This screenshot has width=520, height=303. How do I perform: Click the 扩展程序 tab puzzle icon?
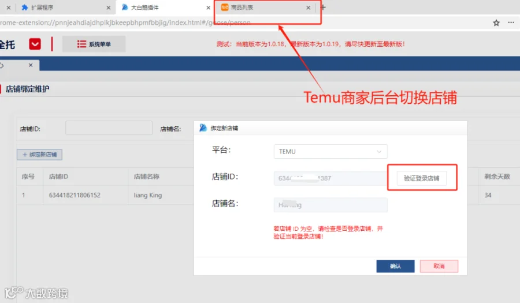point(24,8)
